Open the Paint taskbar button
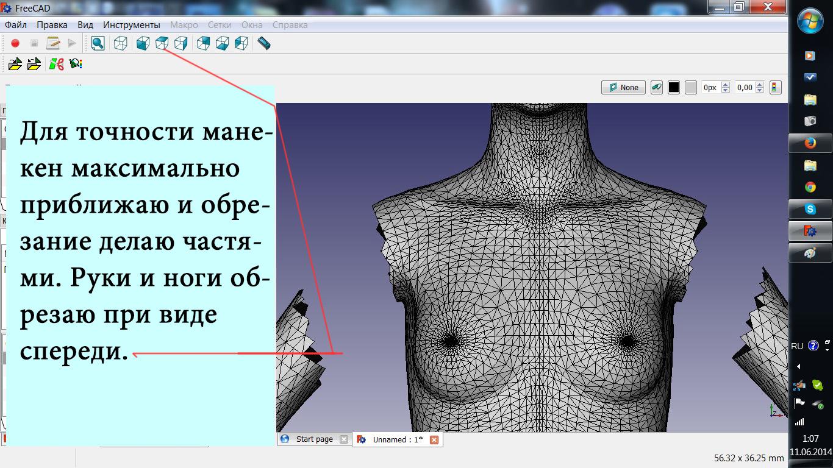The image size is (833, 468). 810,253
